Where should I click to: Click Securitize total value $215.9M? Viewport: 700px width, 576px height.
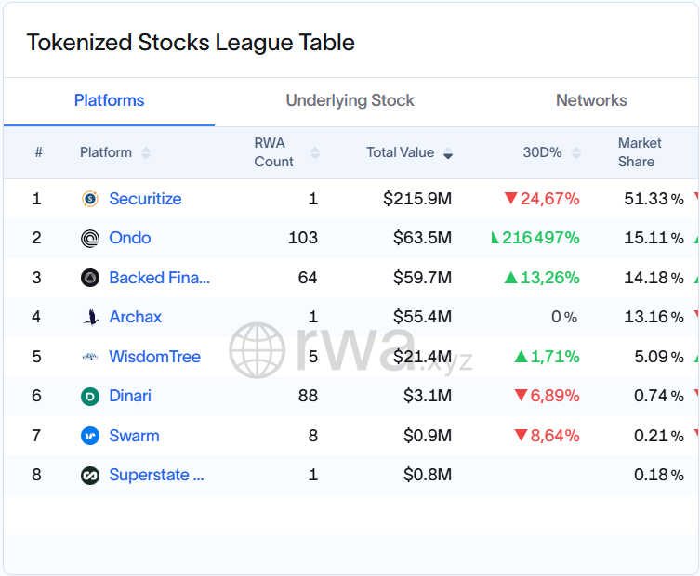tap(417, 199)
